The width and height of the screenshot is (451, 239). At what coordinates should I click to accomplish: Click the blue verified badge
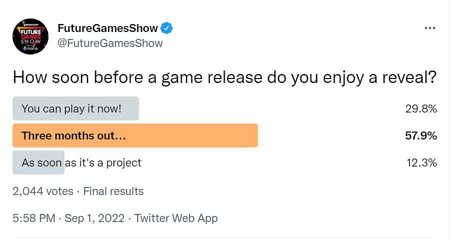[167, 28]
